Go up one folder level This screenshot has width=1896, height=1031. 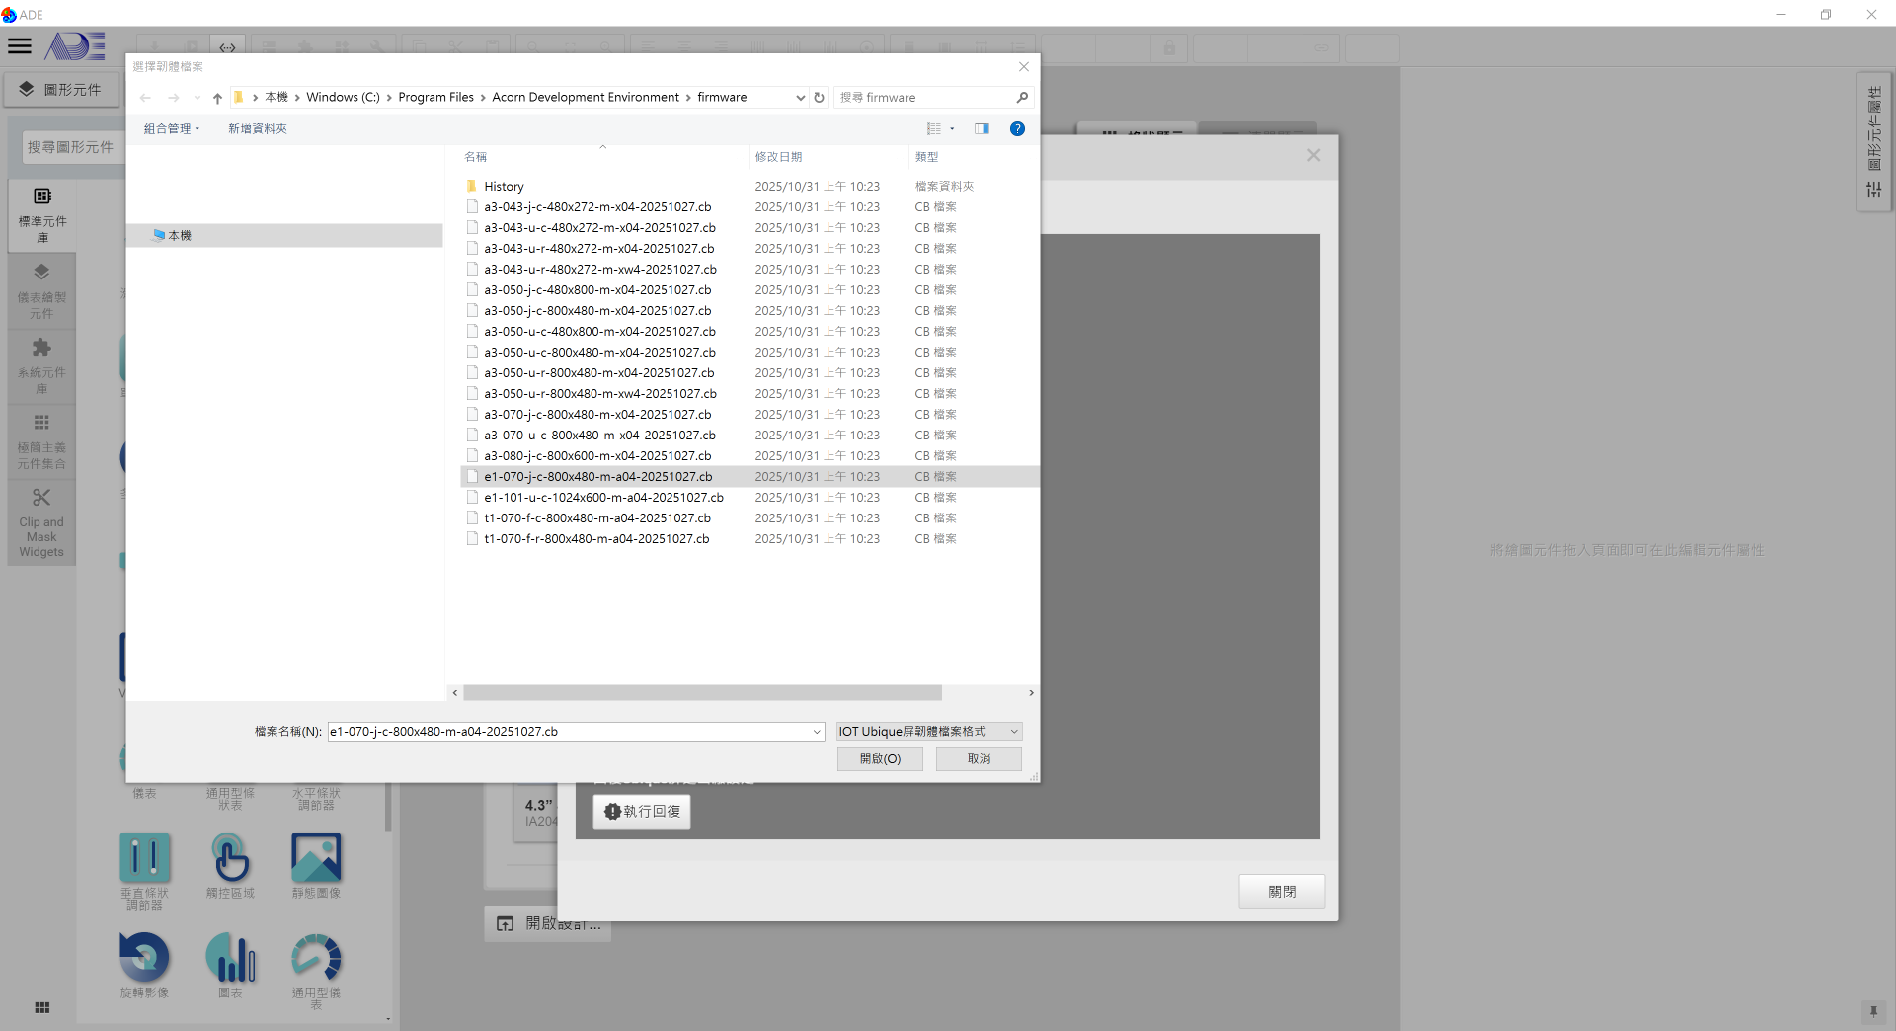point(217,98)
